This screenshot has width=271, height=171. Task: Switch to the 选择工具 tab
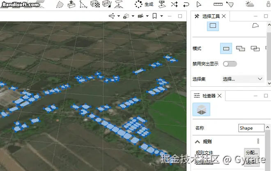click(x=209, y=16)
